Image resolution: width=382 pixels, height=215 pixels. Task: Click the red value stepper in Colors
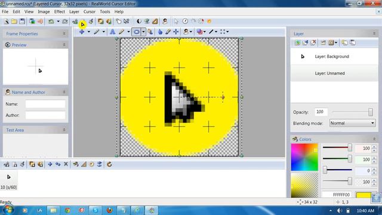(x=374, y=148)
